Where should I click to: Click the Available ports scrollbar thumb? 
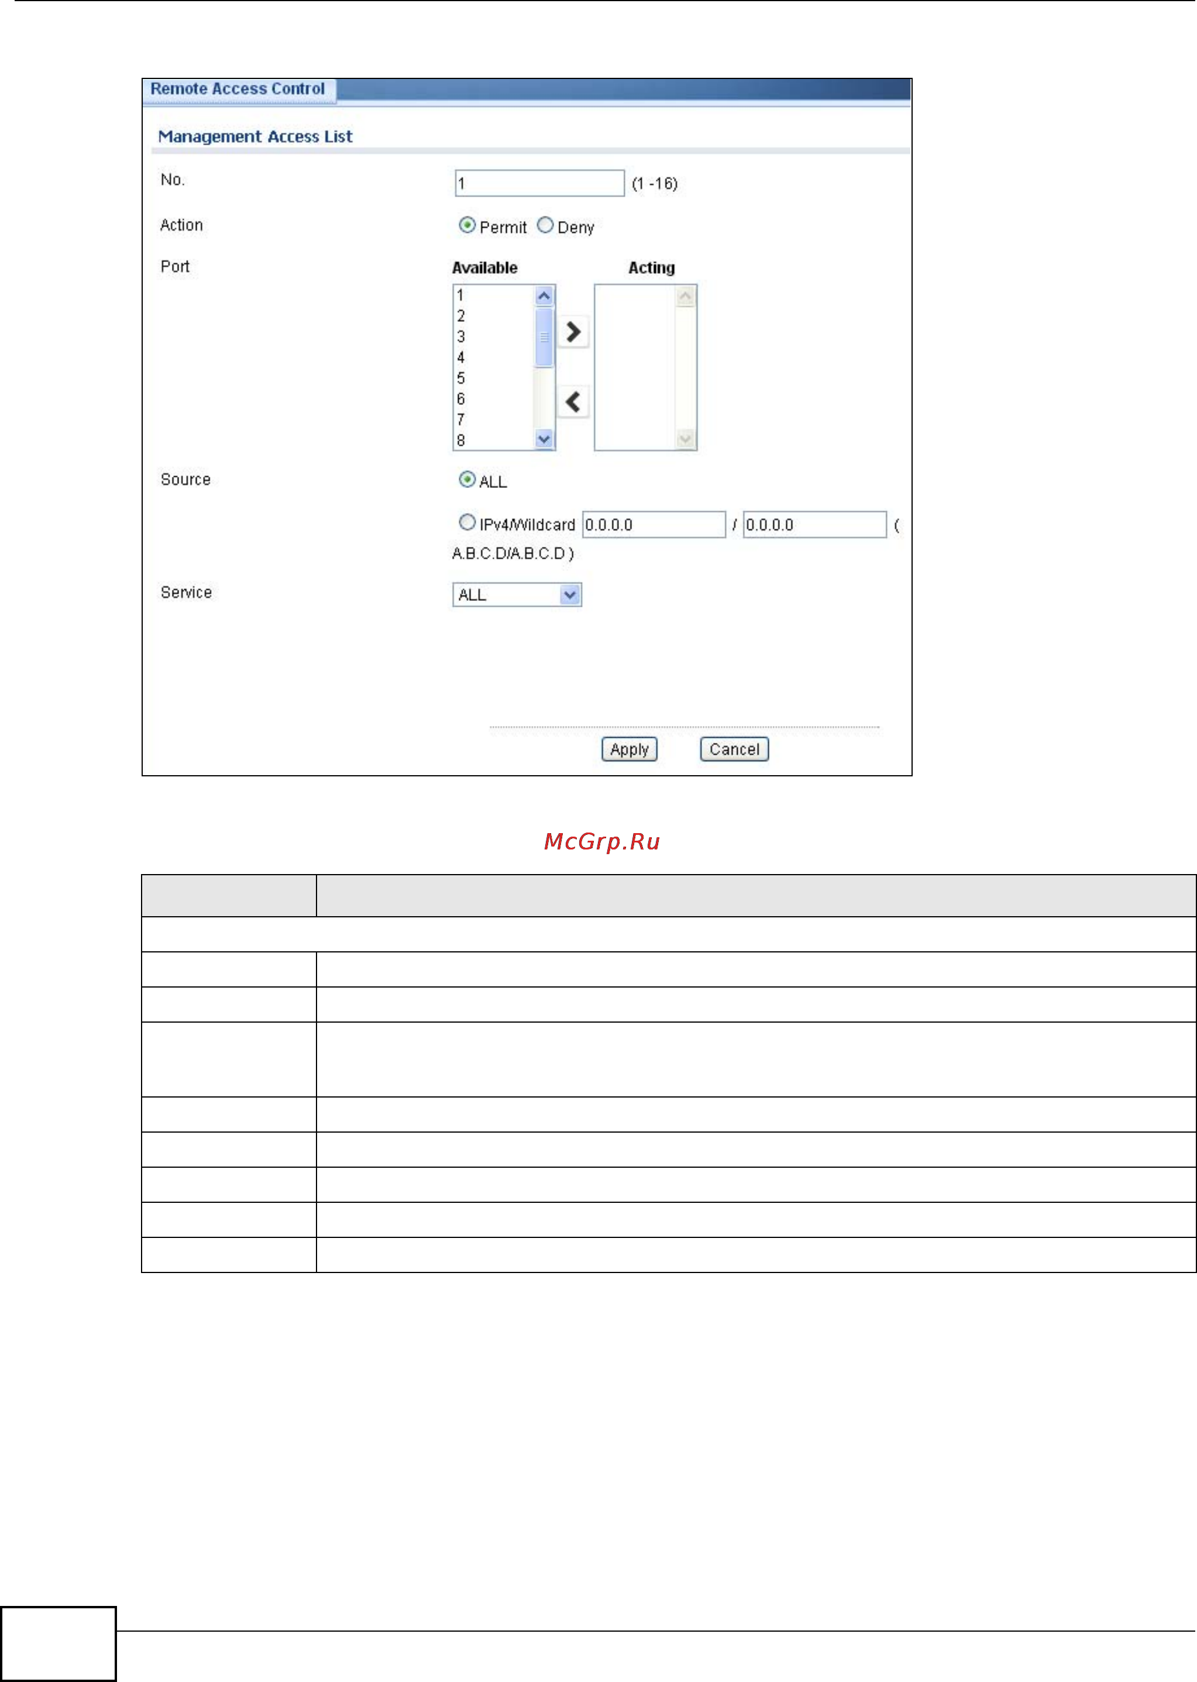(544, 338)
